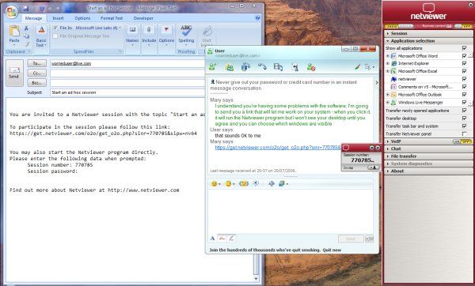Cut selection with the scissors icon

26,28
